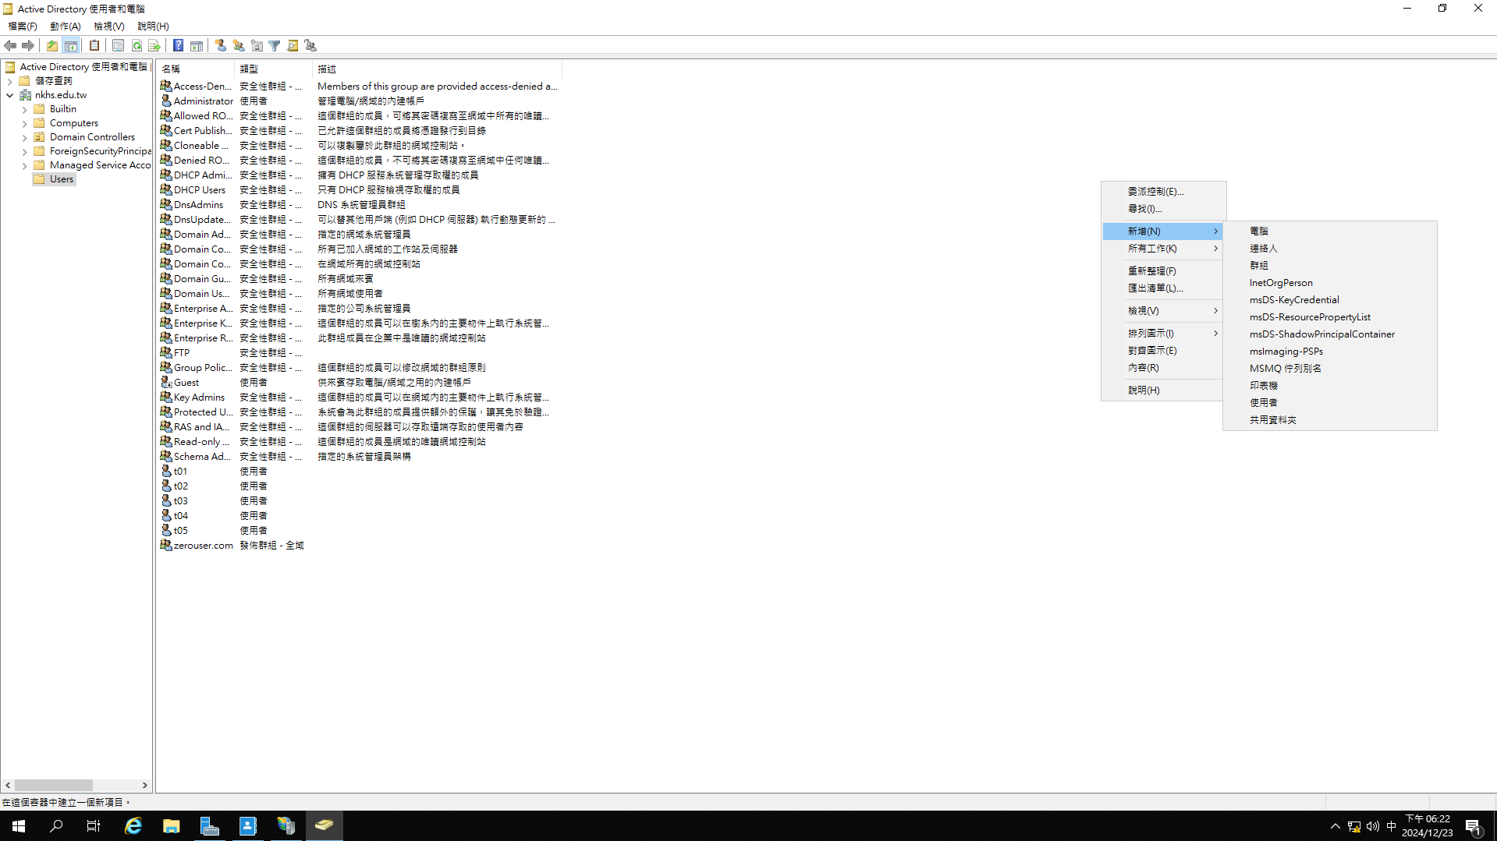This screenshot has width=1497, height=841.
Task: Launch Internet Explorer from the taskbar
Action: (133, 826)
